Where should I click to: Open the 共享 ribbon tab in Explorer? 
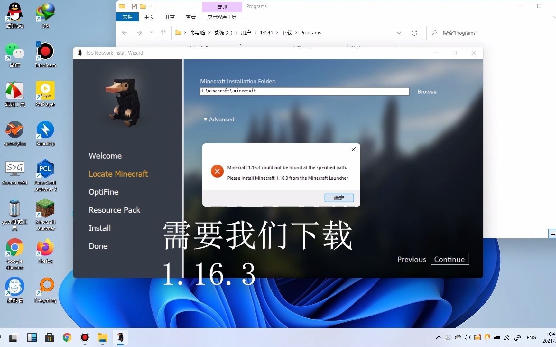[170, 17]
